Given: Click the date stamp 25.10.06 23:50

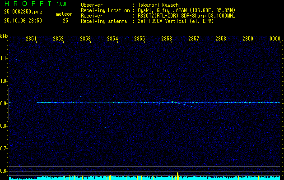Looking at the screenshot, I should [x=23, y=21].
